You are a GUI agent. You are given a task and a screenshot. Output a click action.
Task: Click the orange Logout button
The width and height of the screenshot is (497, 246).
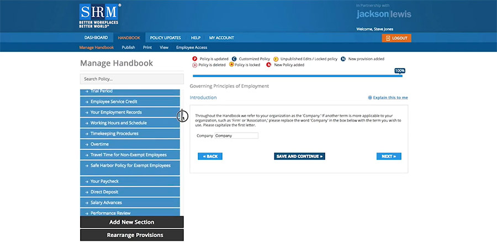tap(396, 38)
